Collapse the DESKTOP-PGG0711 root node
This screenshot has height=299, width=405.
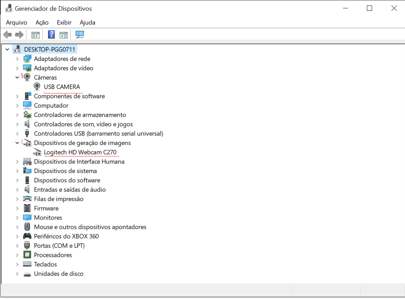tap(8, 49)
